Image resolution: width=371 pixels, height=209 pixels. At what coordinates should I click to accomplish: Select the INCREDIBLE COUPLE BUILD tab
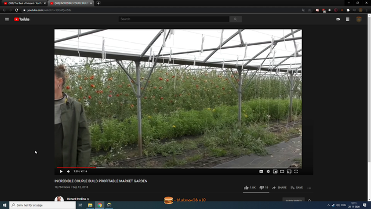tap(71, 3)
